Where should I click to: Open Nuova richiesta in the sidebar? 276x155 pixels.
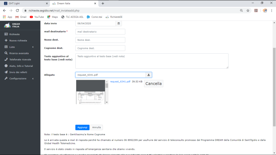(x=18, y=40)
